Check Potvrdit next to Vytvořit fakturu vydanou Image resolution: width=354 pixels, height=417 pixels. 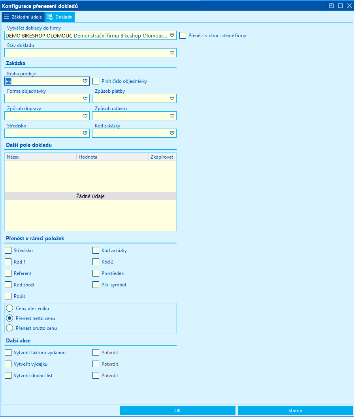pyautogui.click(x=96, y=352)
